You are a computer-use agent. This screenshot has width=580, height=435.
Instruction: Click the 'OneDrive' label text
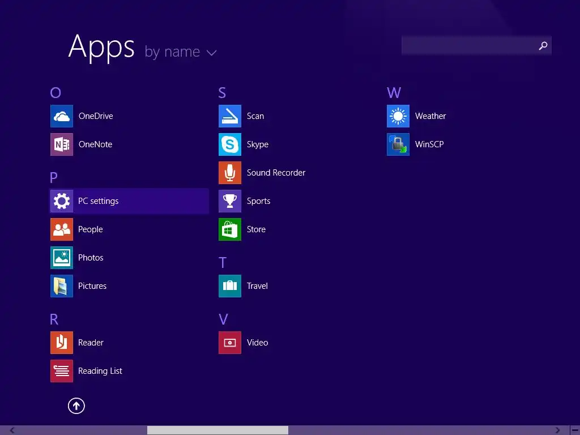(96, 116)
